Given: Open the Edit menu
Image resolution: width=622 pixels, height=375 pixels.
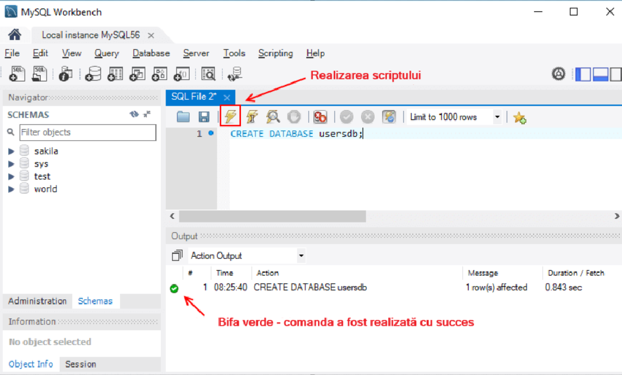Looking at the screenshot, I should coord(40,53).
